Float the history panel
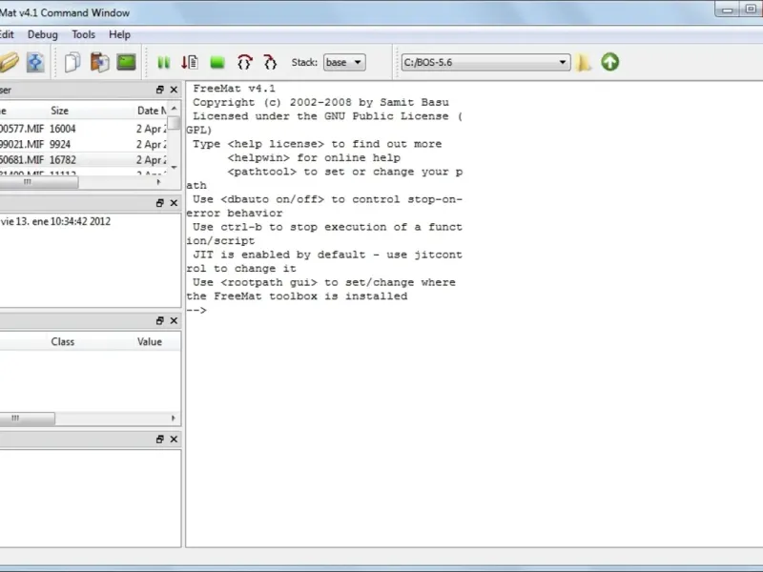This screenshot has height=572, width=763. click(159, 203)
